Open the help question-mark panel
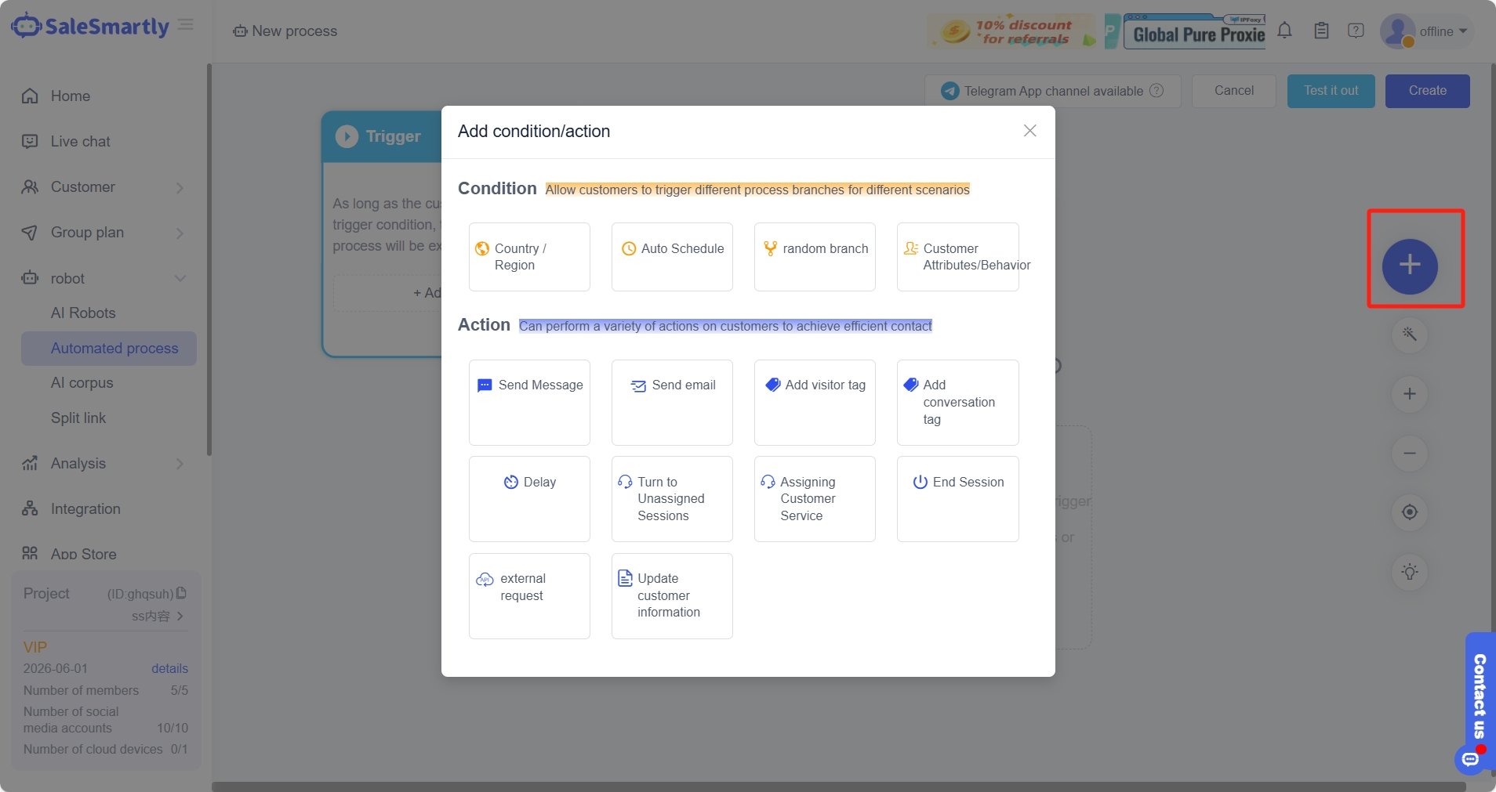The image size is (1496, 792). 1355,31
